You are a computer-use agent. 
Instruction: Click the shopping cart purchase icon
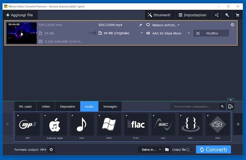238,15
